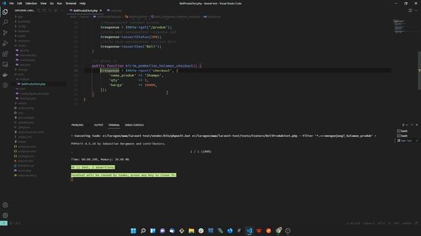Screen dimensions: 421x236
Task: Open webpack.mix.js in the explorer tree
Action: coord(27,176)
